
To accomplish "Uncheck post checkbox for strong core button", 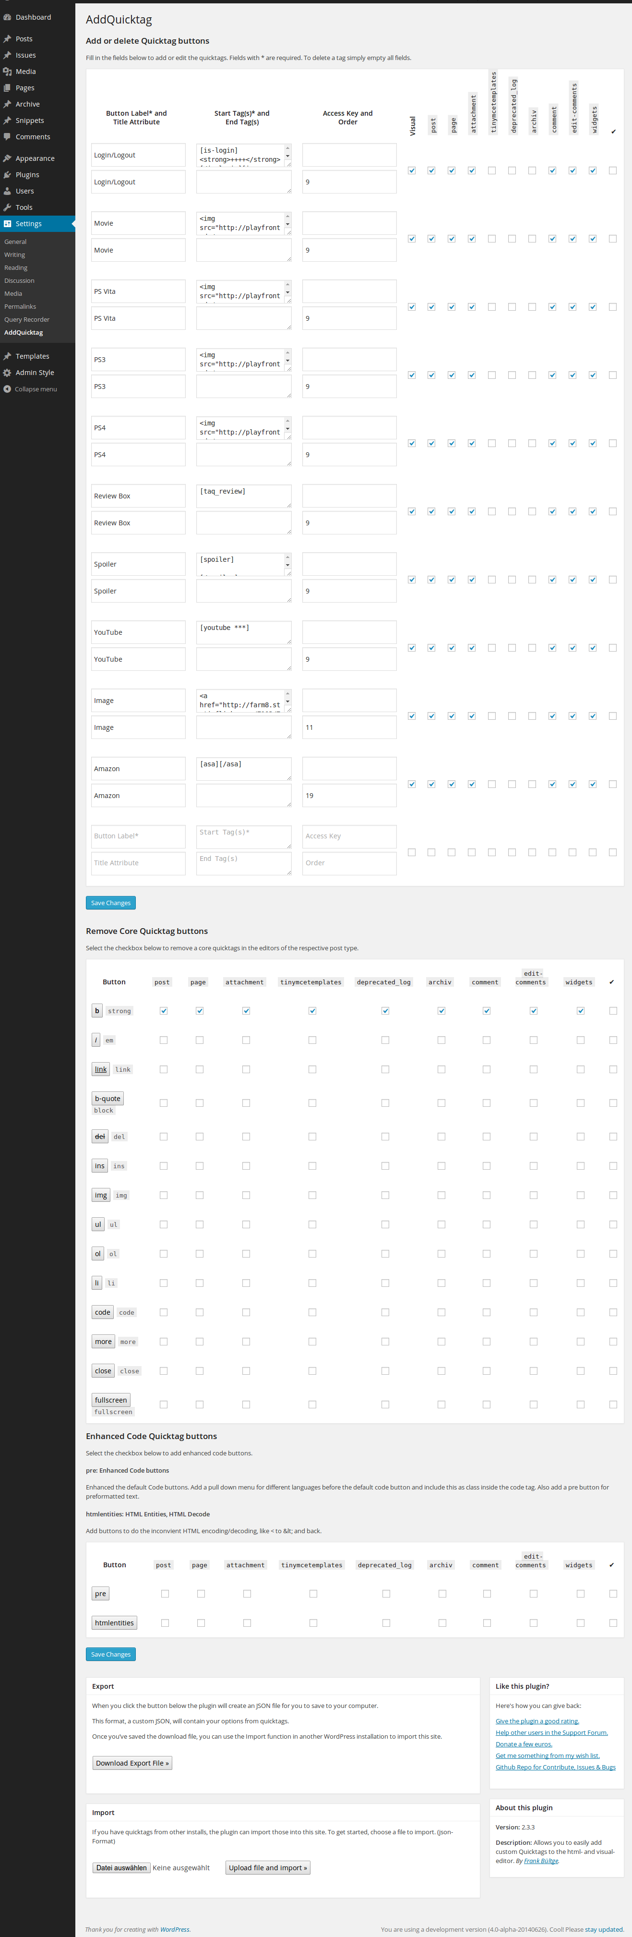I will (x=164, y=1011).
